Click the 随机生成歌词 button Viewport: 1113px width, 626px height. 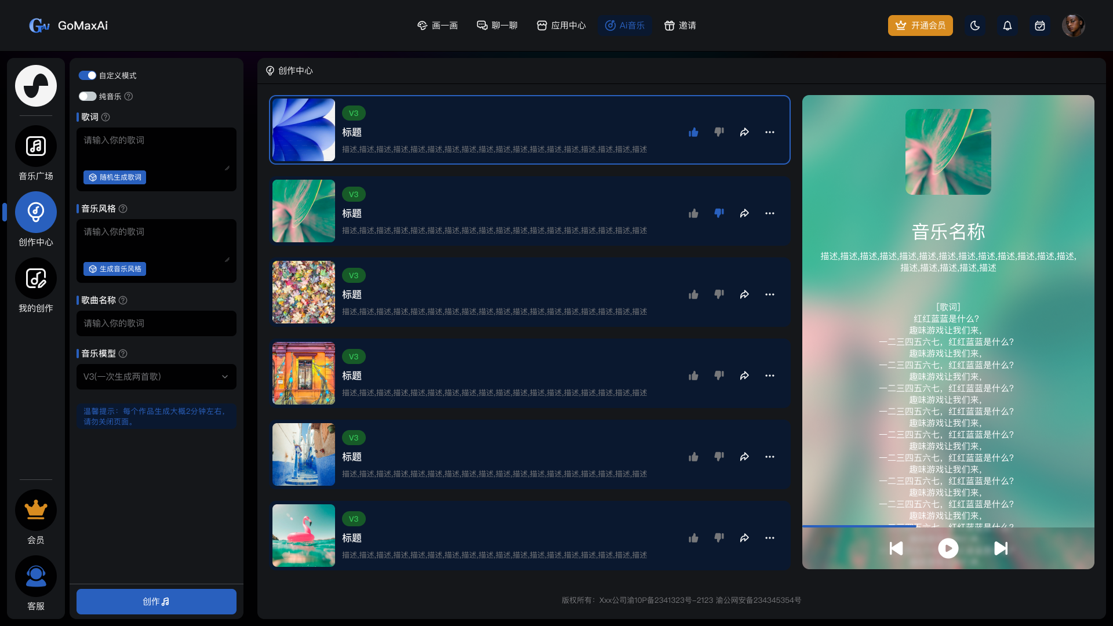click(115, 177)
